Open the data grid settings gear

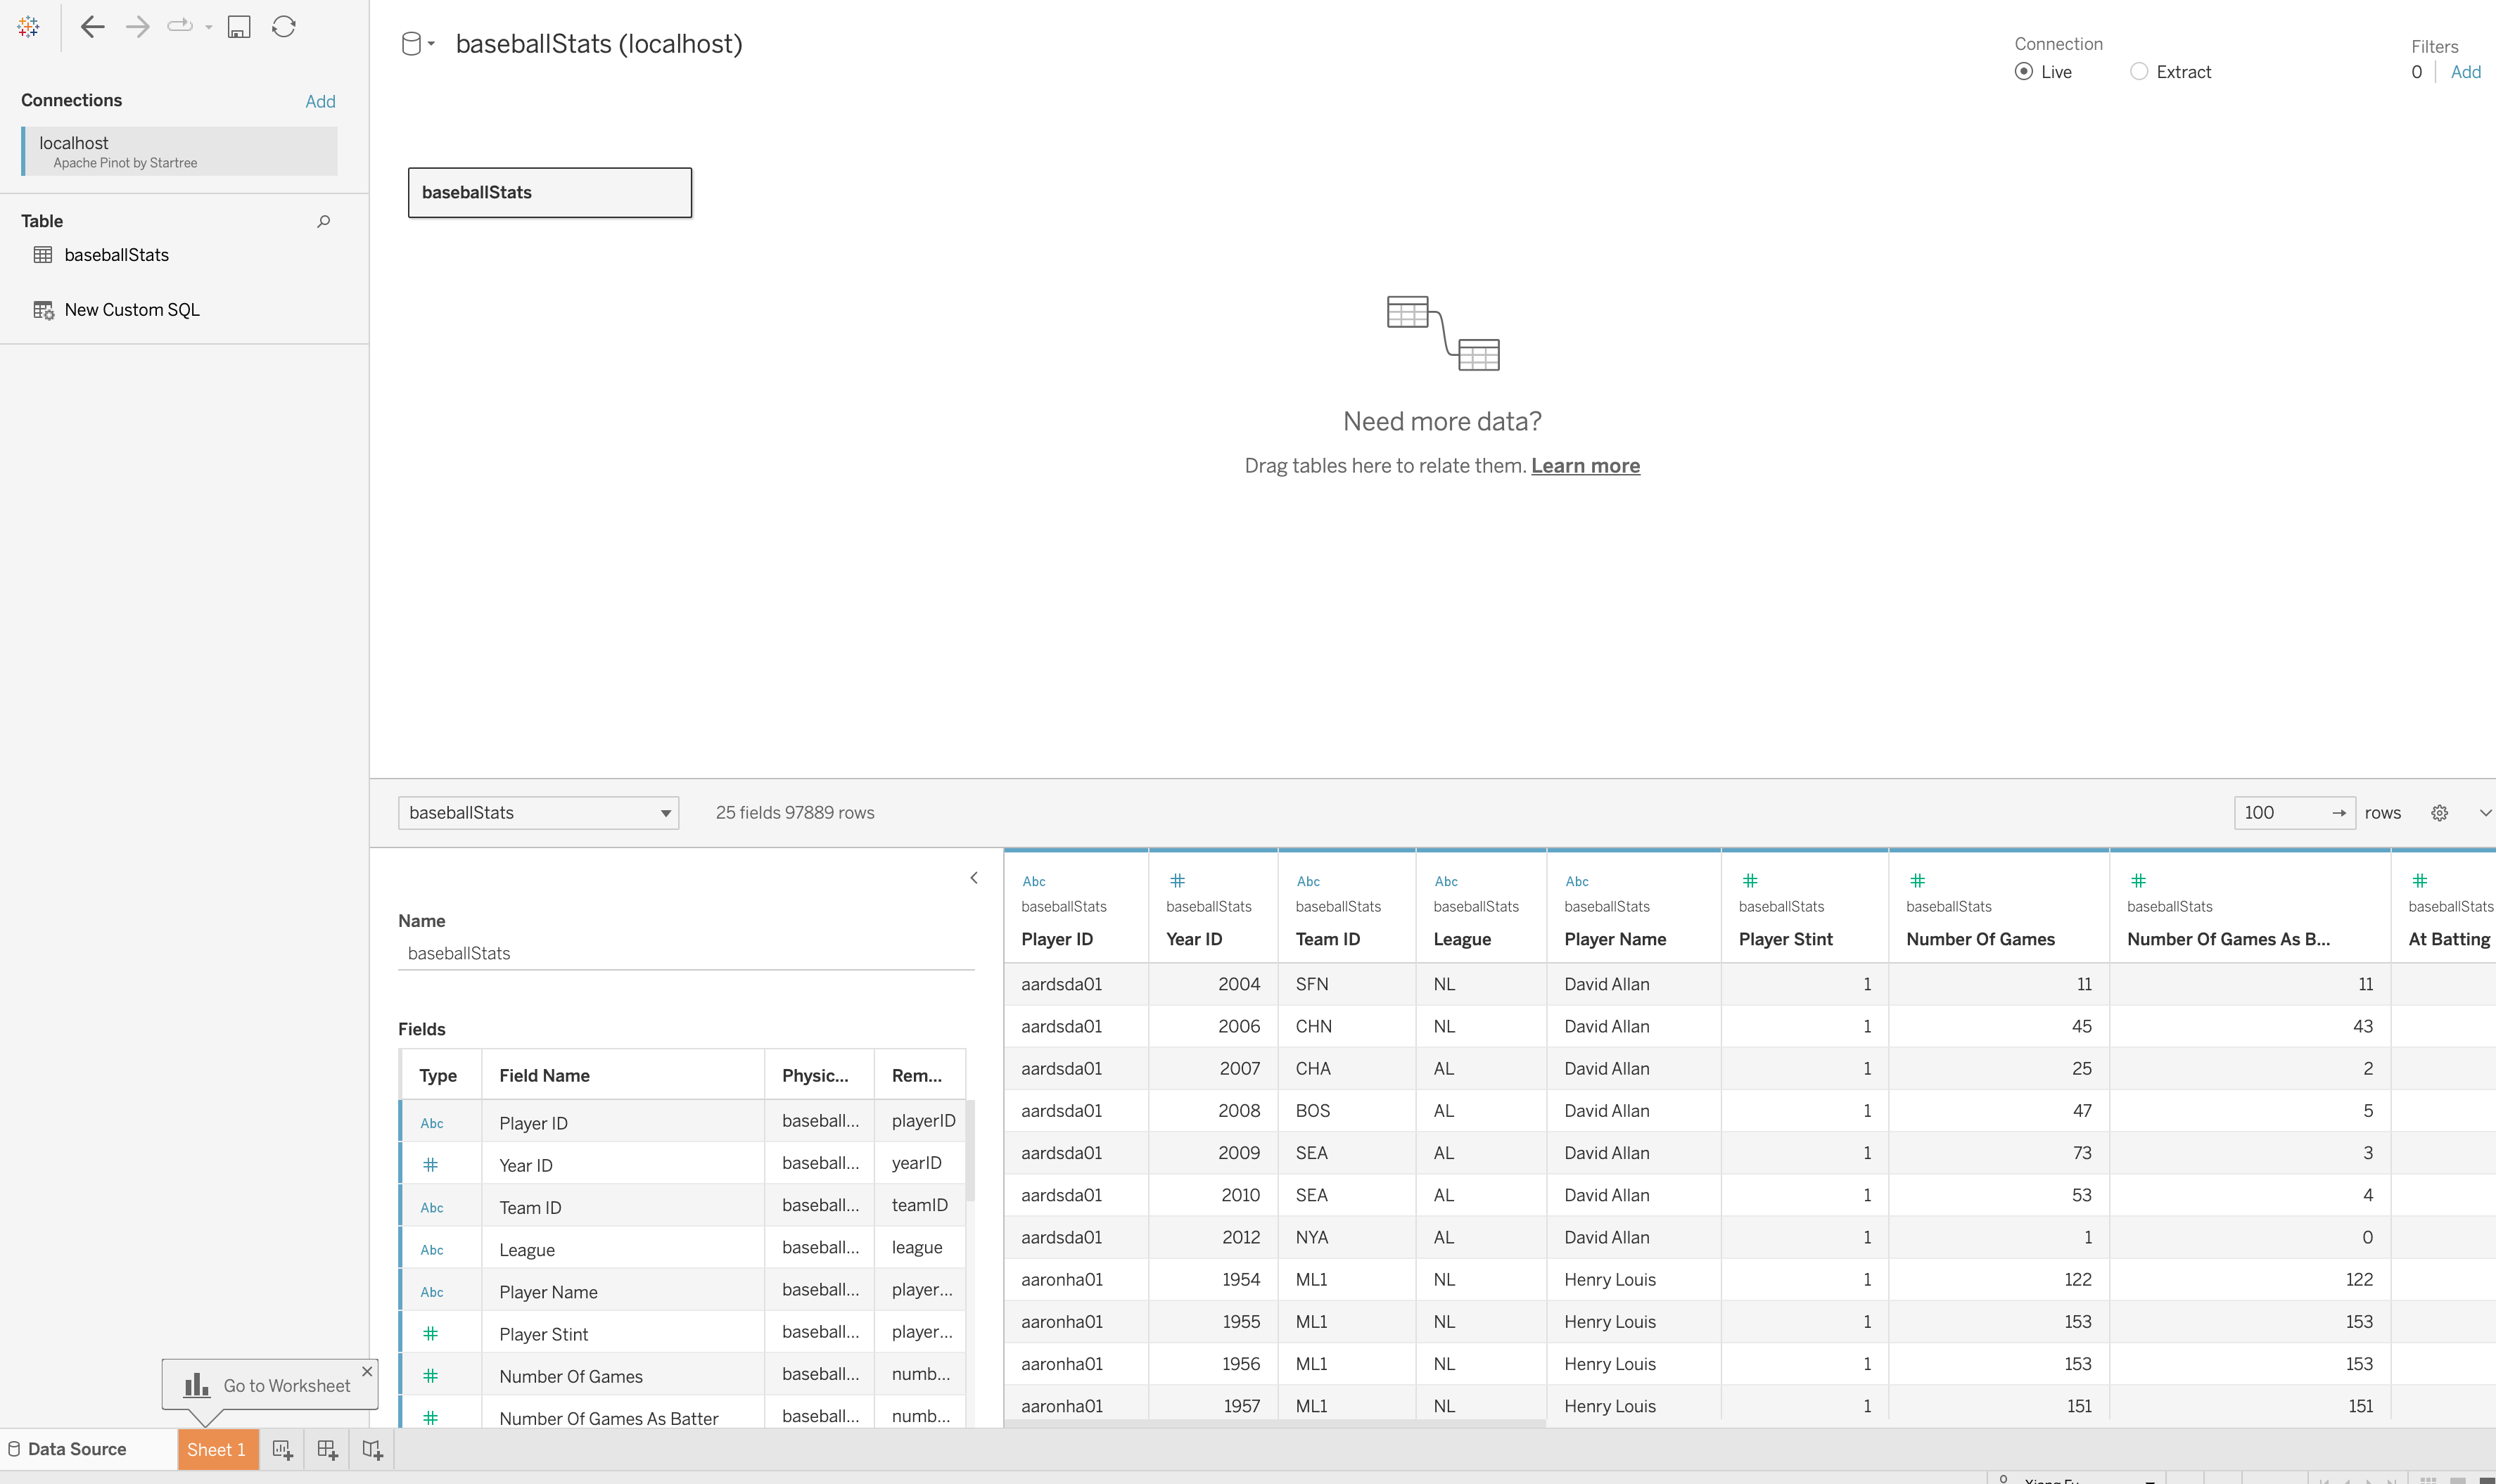pos(2439,812)
